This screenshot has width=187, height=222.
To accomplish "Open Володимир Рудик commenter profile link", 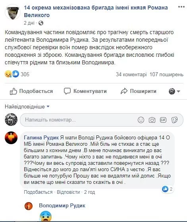I will point(62,206).
